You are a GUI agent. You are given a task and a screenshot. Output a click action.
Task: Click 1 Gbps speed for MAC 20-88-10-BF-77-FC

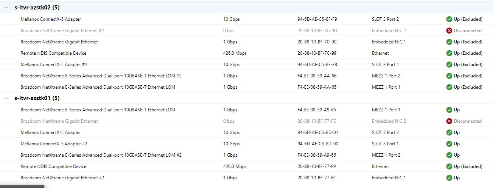pos(230,178)
